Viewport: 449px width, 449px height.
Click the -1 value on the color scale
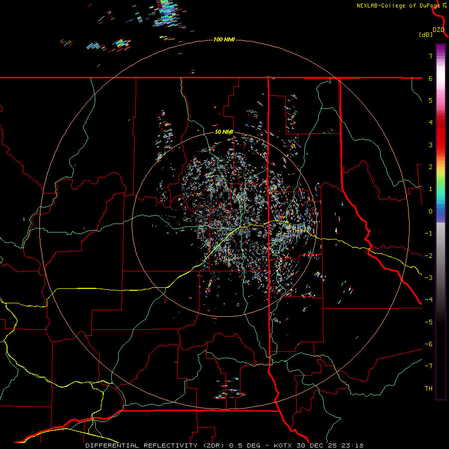(429, 233)
